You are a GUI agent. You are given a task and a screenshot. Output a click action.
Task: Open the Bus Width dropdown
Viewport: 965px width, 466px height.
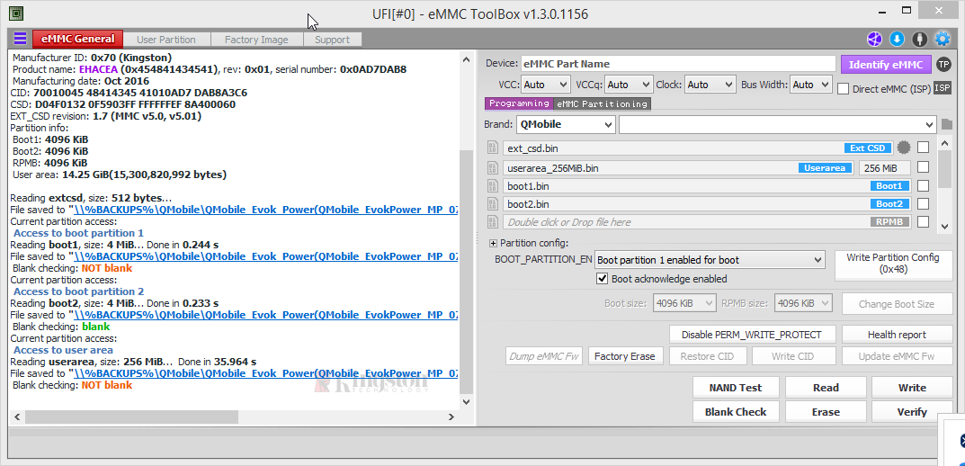pos(811,85)
